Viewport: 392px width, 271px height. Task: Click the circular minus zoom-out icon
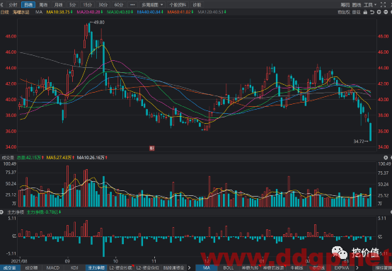pos(386,12)
